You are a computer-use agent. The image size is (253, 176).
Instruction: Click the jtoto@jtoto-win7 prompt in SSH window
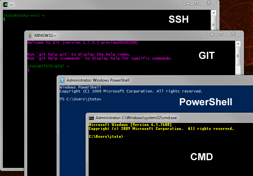pos(24,15)
